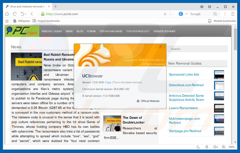Open the bookmarks star on bookmarks bar

point(7,21)
